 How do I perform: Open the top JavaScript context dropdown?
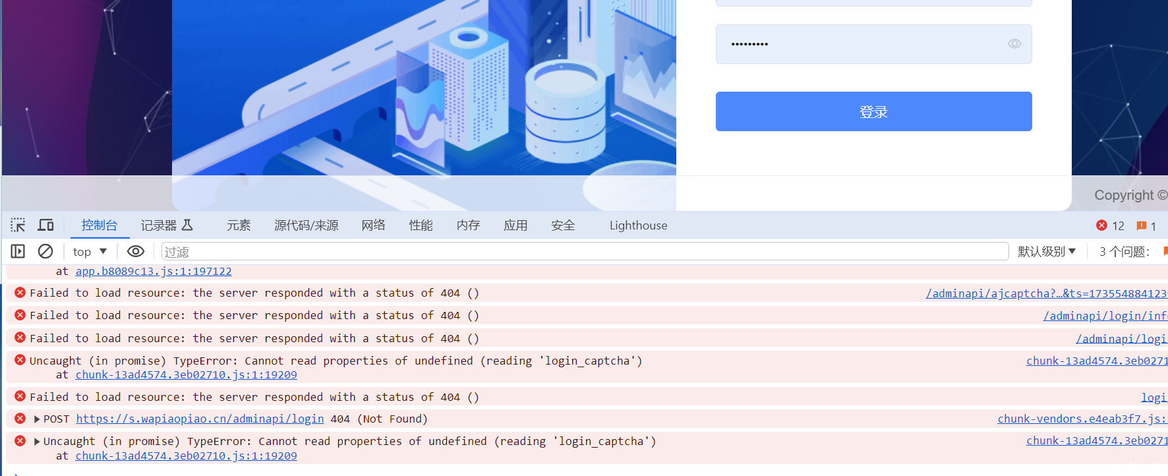pos(90,251)
